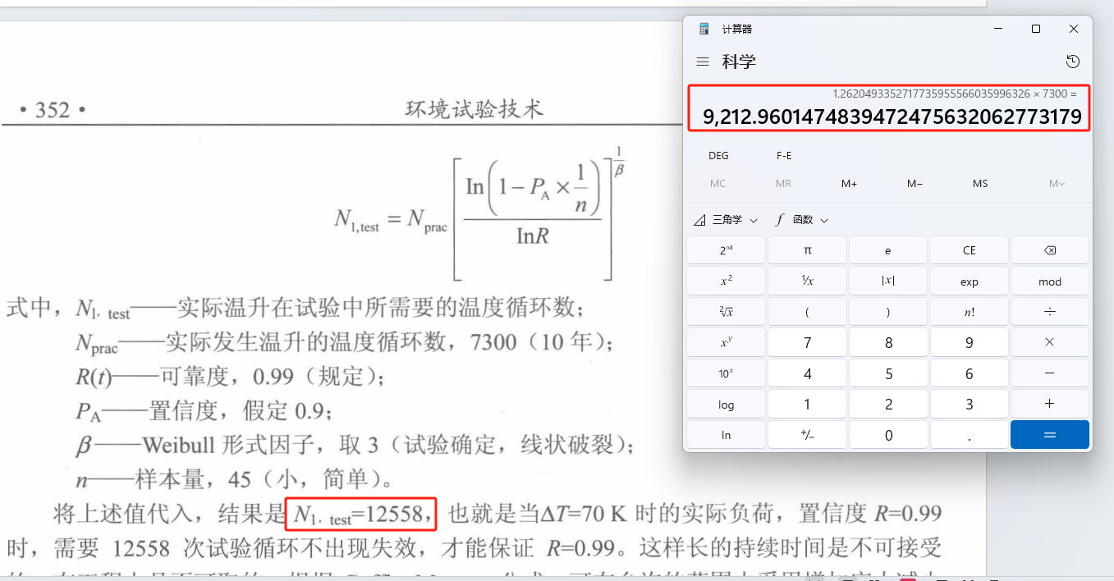Open the calculator navigation hamburger menu
This screenshot has height=581, width=1114.
(x=702, y=62)
